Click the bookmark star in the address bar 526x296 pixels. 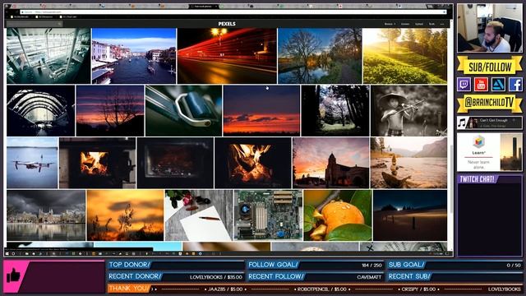445,12
